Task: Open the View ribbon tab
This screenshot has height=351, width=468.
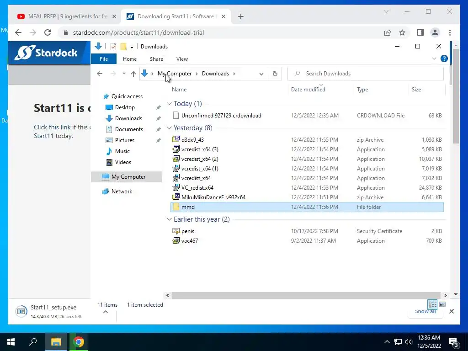Action: 182,59
